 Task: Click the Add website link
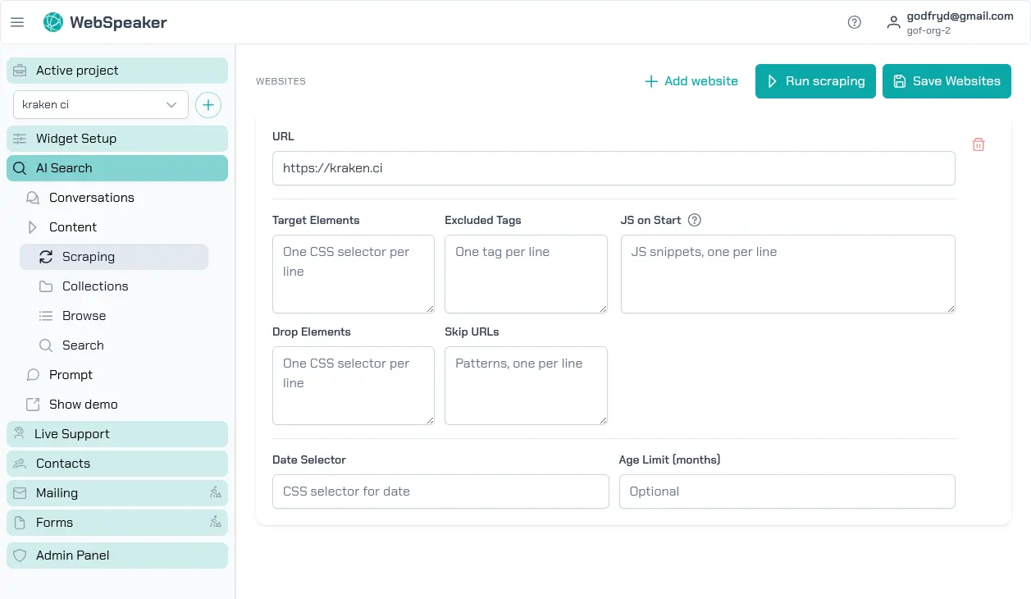coord(691,80)
